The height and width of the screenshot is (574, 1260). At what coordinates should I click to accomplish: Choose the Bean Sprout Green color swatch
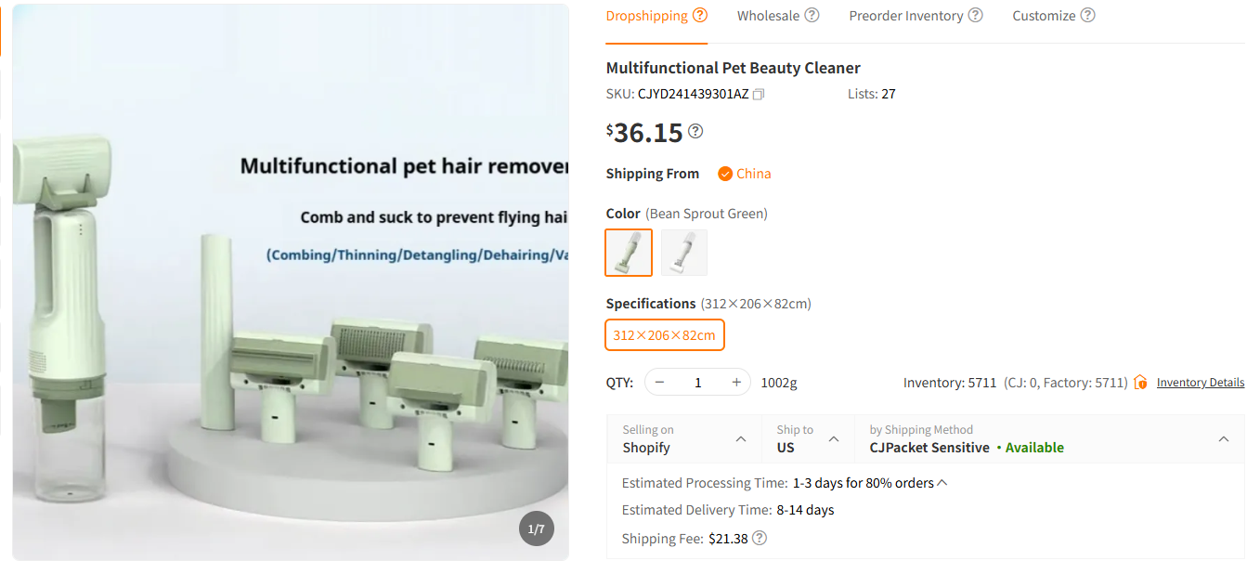click(629, 253)
